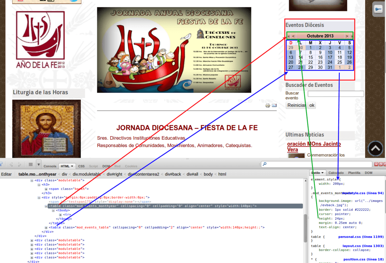386x263 pixels.
Task: Switch to the Plantilla side tab
Action: coord(354,173)
